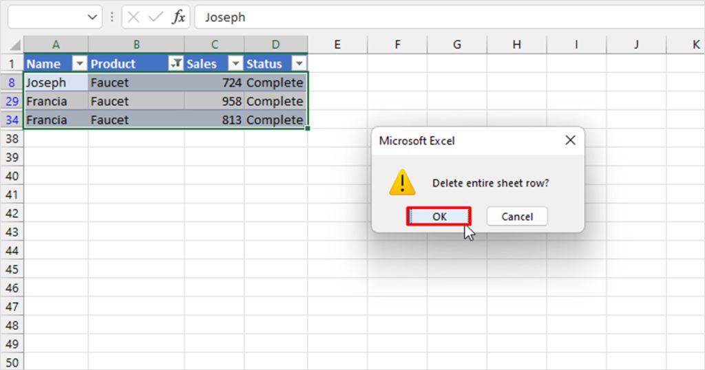
Task: Select row 29 header
Action: [x=12, y=101]
